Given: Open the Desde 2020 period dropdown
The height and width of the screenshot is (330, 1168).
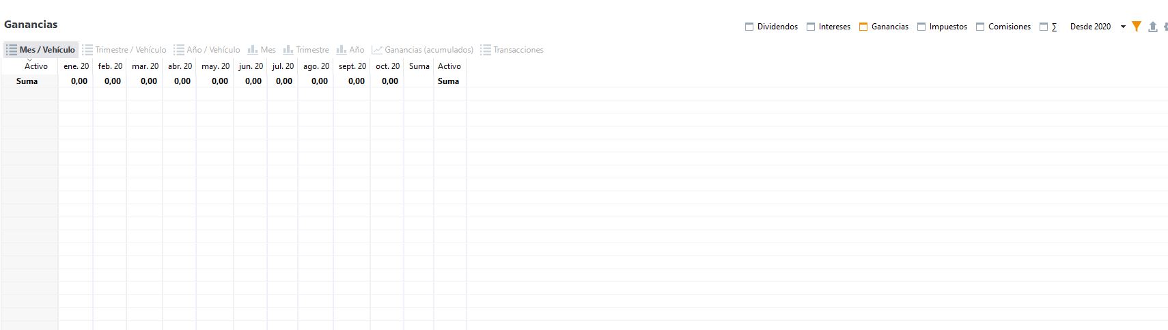Looking at the screenshot, I should 1098,27.
